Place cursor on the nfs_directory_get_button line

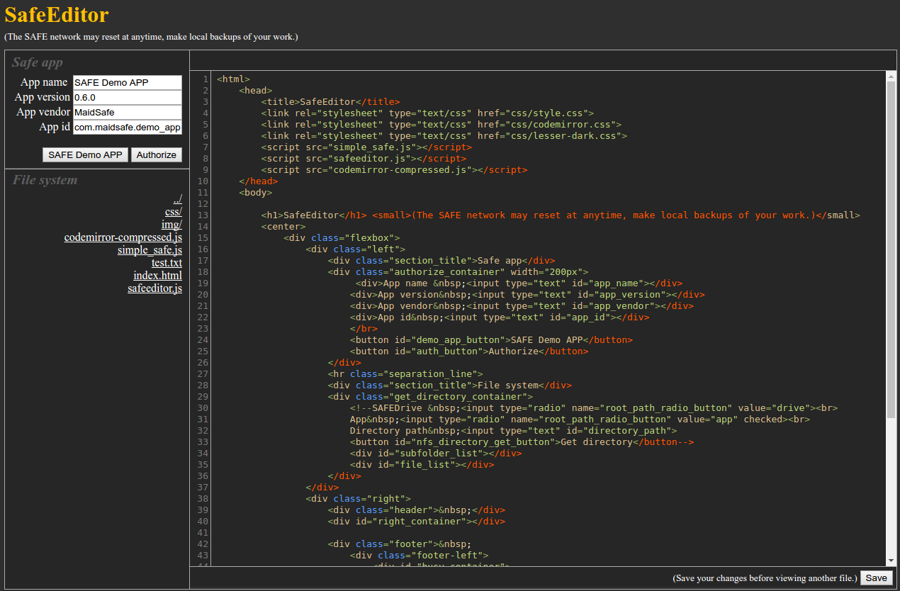coord(522,442)
